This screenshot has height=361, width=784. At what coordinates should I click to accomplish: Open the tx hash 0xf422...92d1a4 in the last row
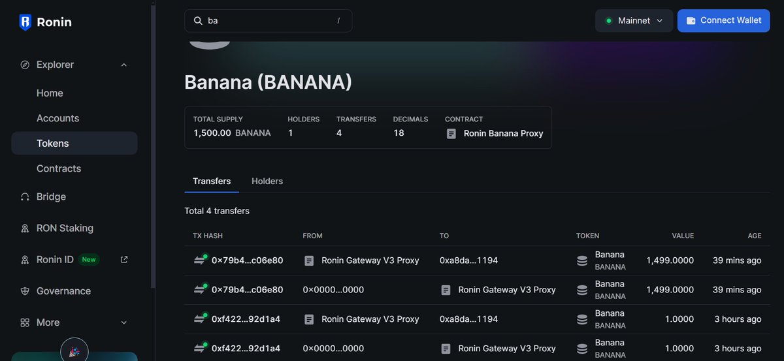coord(246,349)
